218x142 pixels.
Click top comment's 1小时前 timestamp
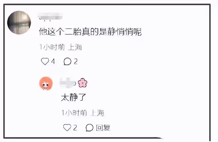52,47
